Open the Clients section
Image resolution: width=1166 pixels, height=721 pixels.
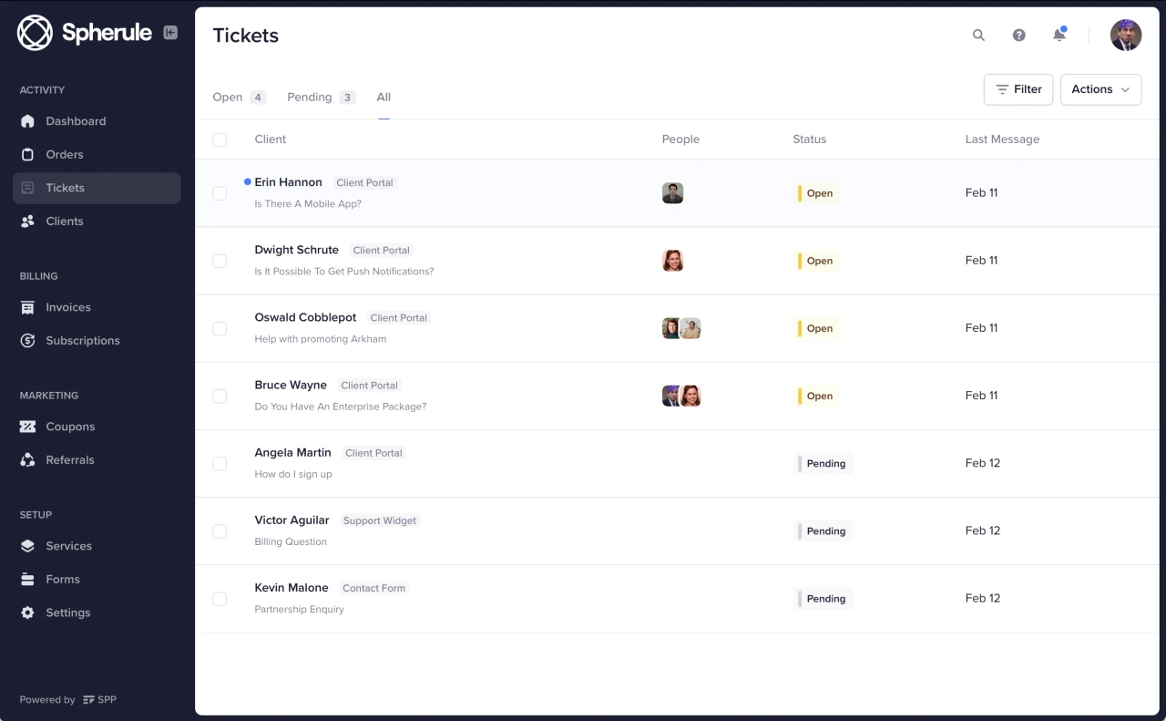coord(64,221)
